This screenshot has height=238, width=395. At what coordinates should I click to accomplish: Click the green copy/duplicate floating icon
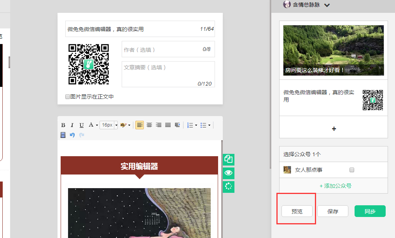click(x=229, y=159)
